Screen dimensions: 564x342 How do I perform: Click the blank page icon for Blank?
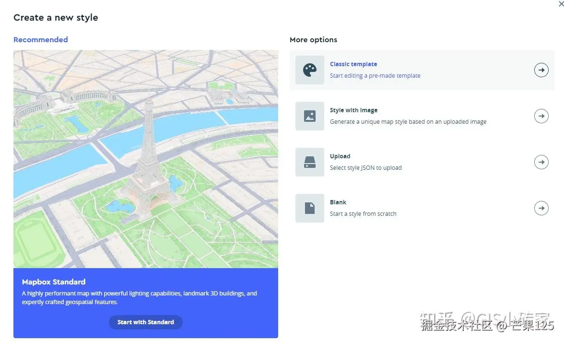[310, 208]
